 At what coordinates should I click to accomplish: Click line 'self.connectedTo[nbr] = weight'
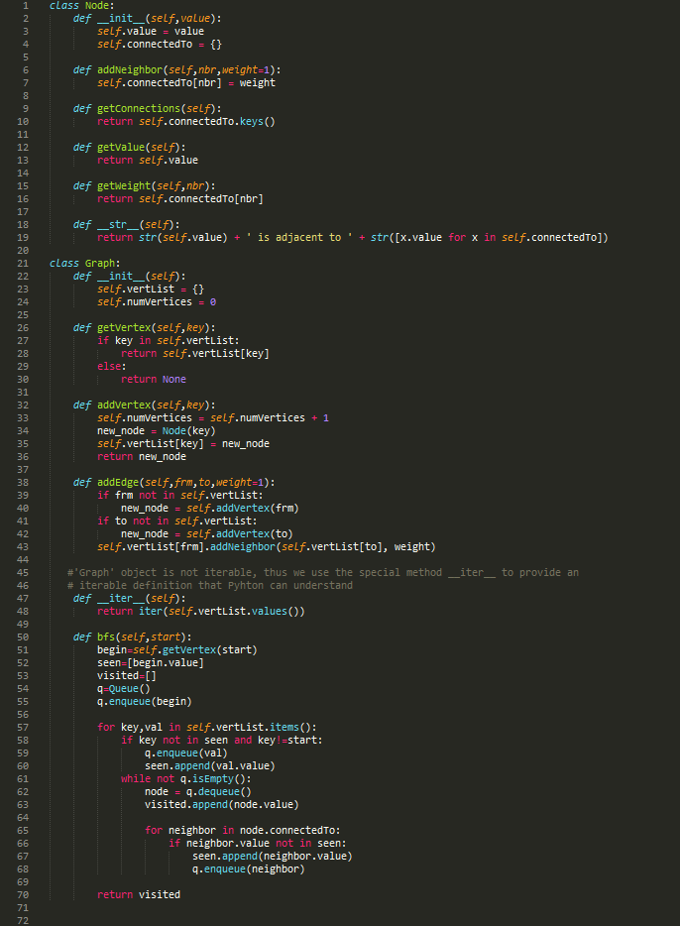point(186,82)
